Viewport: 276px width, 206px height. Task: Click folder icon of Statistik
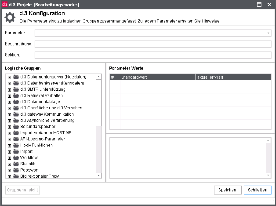point(16,164)
